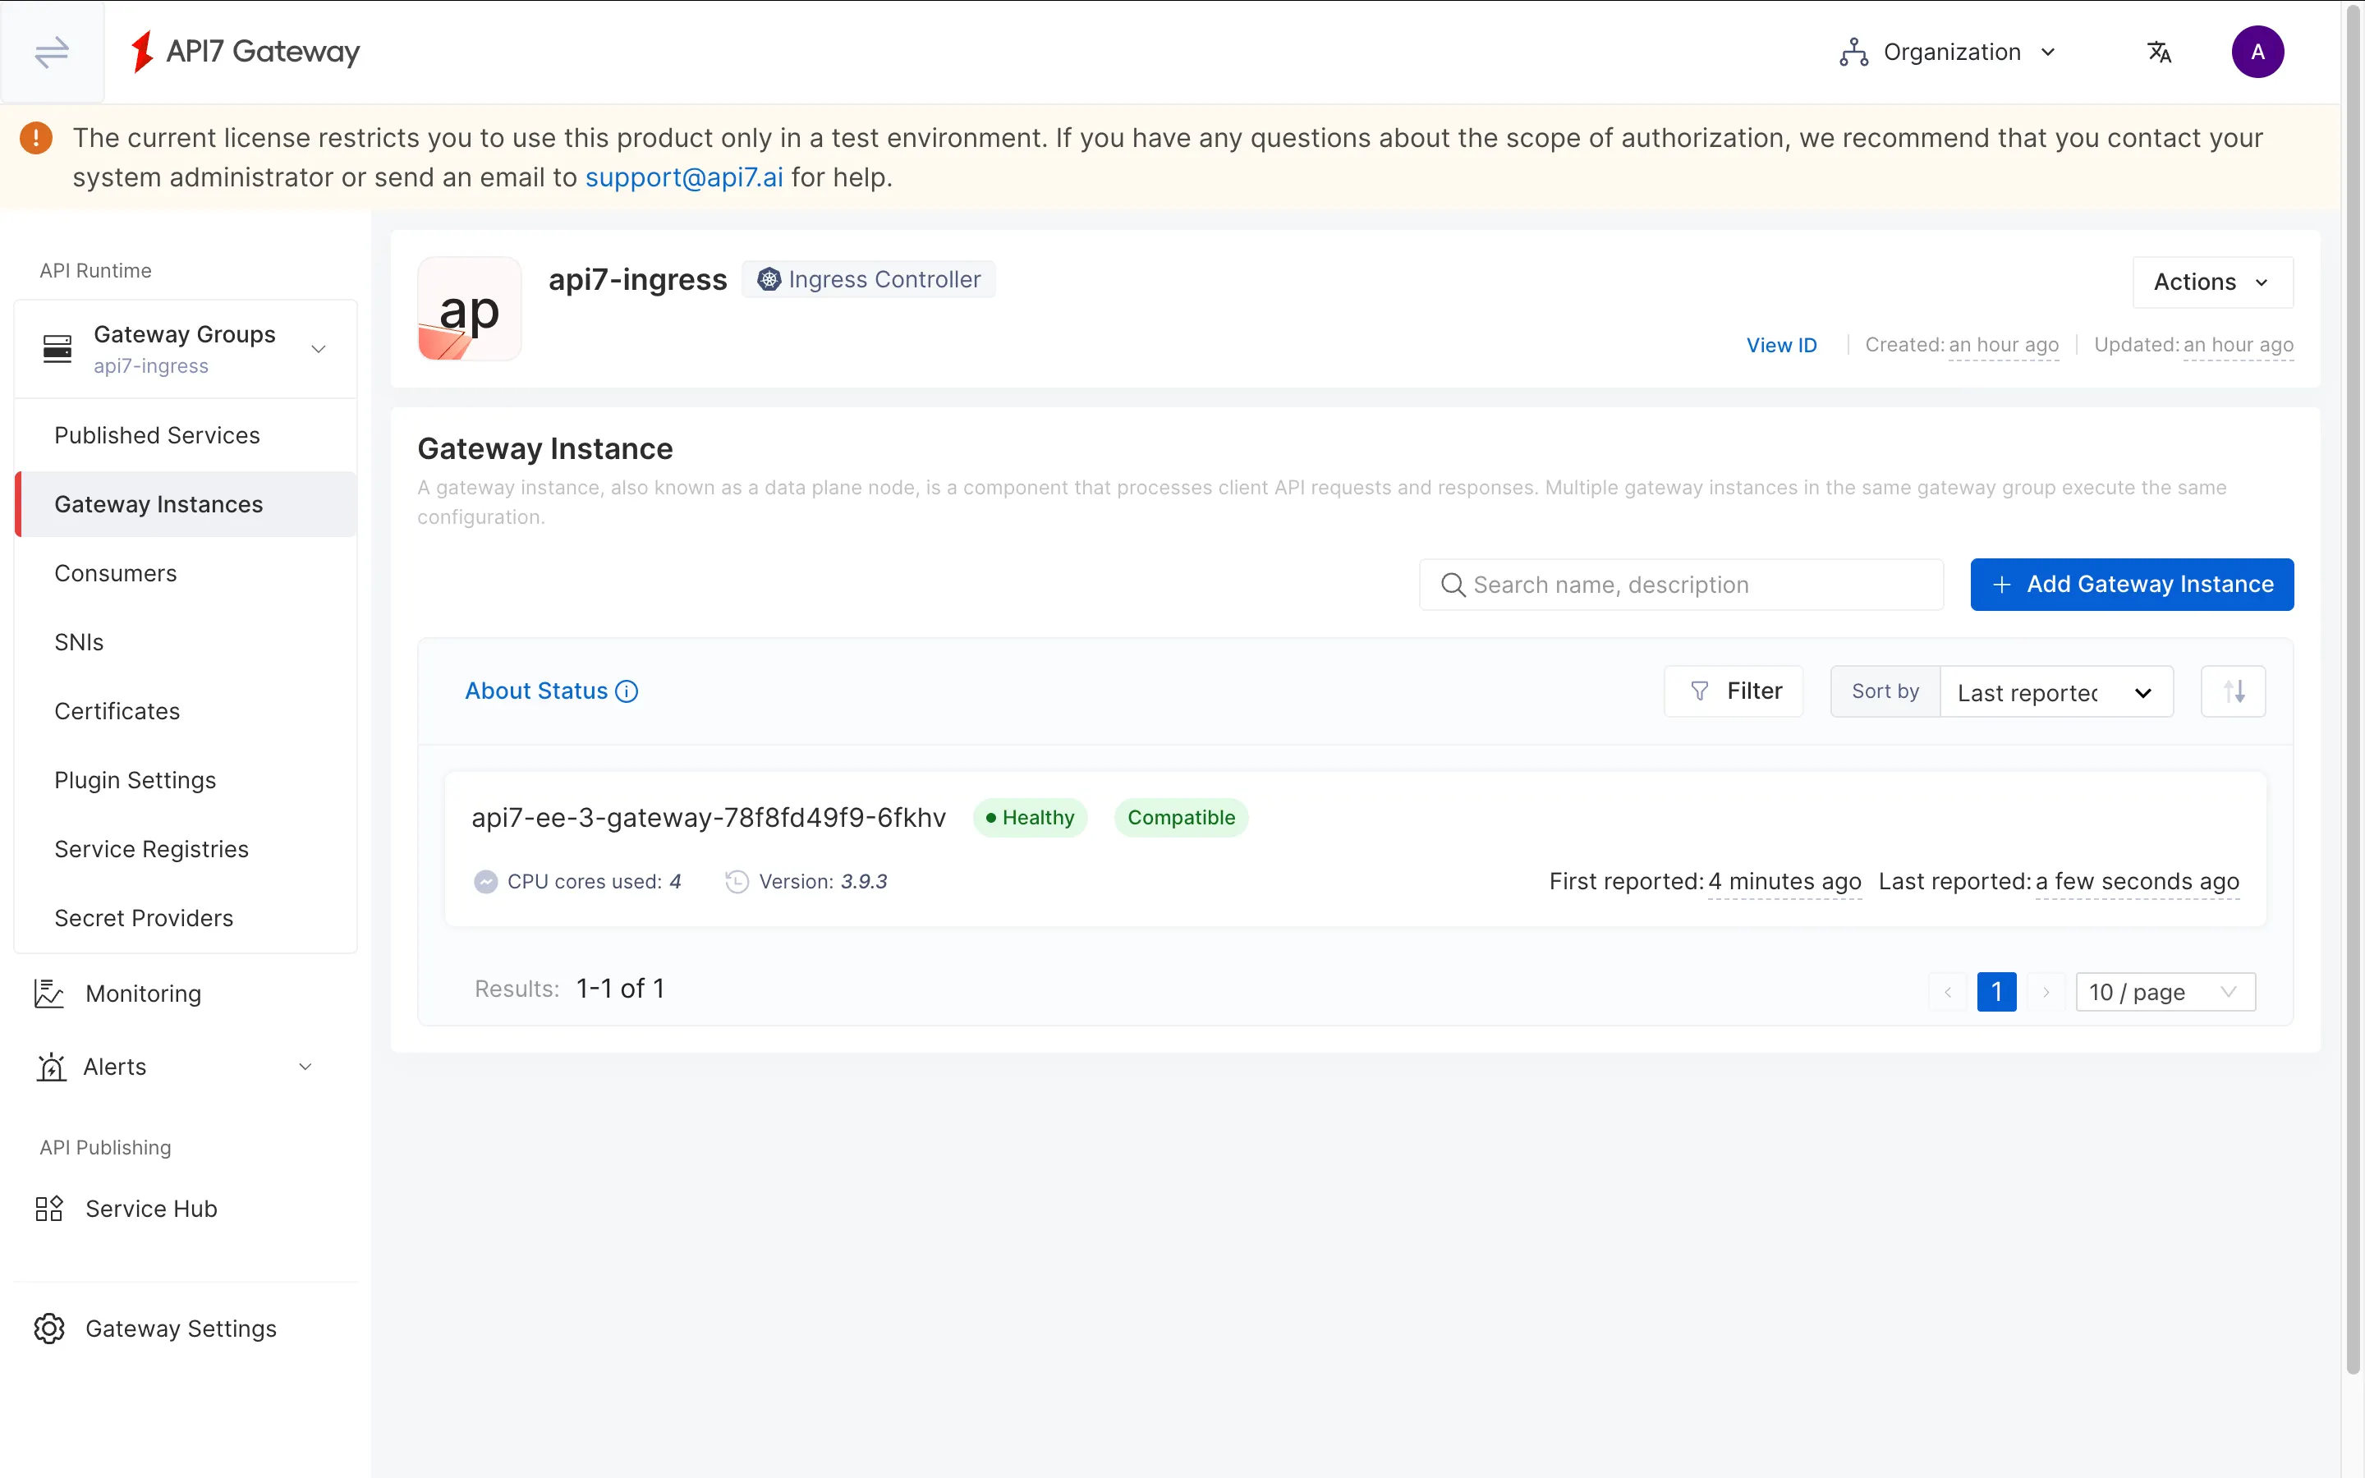Click the Gateway Groups card icon
The width and height of the screenshot is (2365, 1478).
click(x=58, y=348)
